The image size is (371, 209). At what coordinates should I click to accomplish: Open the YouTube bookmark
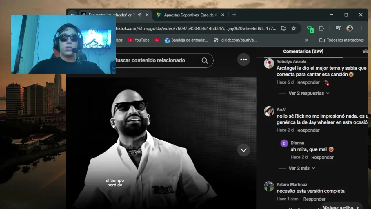pos(139,40)
